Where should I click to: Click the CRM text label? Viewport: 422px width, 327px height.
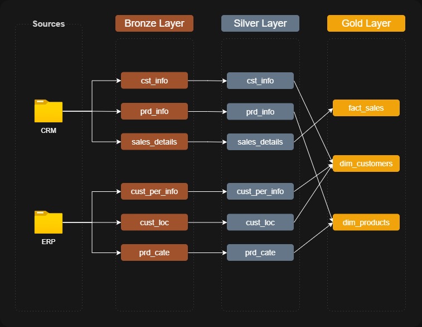[48, 131]
